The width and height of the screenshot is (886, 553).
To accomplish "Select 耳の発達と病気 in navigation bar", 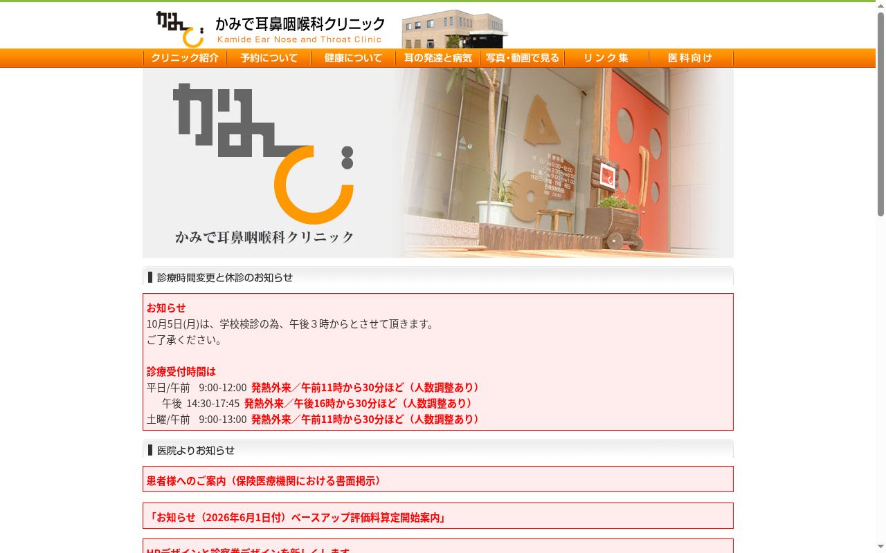I will tap(437, 58).
